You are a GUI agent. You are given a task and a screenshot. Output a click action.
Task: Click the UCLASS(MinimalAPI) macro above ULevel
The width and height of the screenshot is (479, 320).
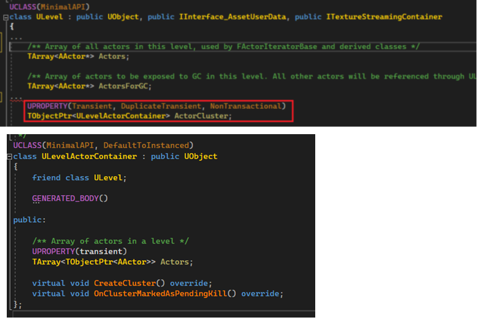pos(49,7)
